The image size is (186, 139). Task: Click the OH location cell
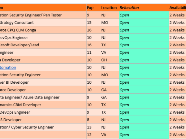[110, 60]
